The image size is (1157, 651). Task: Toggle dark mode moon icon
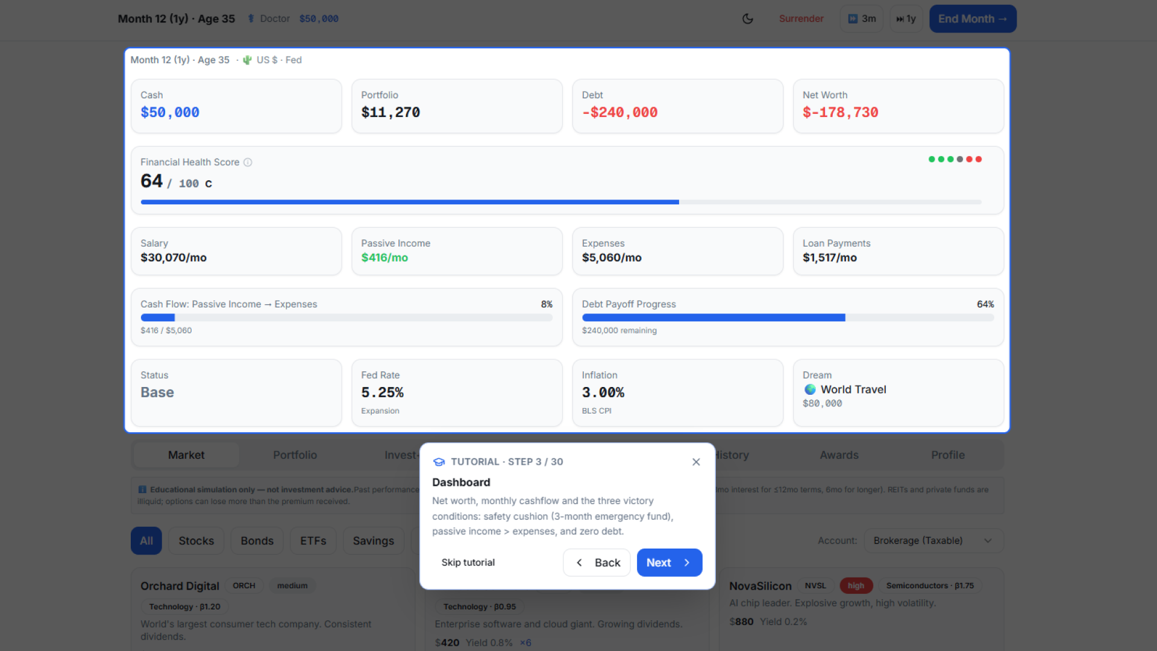[x=747, y=19]
